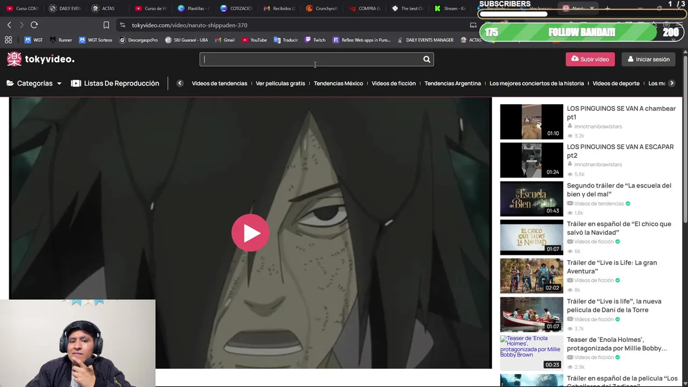The height and width of the screenshot is (387, 688).
Task: Click the tokyvideo logo
Action: [41, 59]
